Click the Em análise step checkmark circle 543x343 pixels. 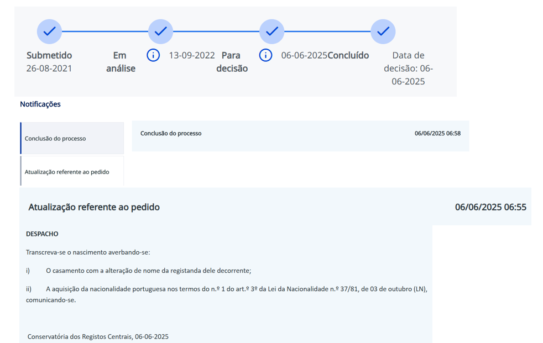click(x=160, y=31)
